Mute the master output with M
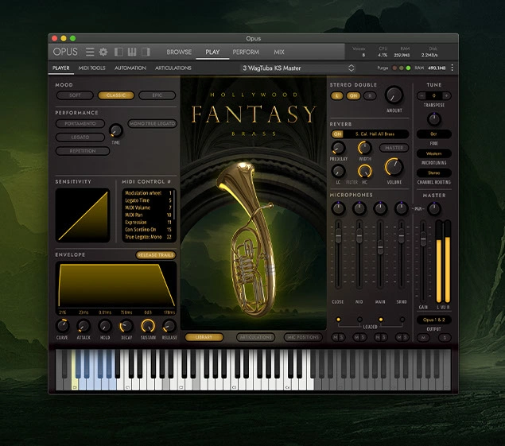The image size is (505, 446). [423, 337]
